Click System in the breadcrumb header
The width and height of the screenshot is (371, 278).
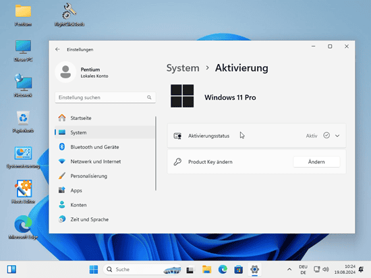pos(183,68)
